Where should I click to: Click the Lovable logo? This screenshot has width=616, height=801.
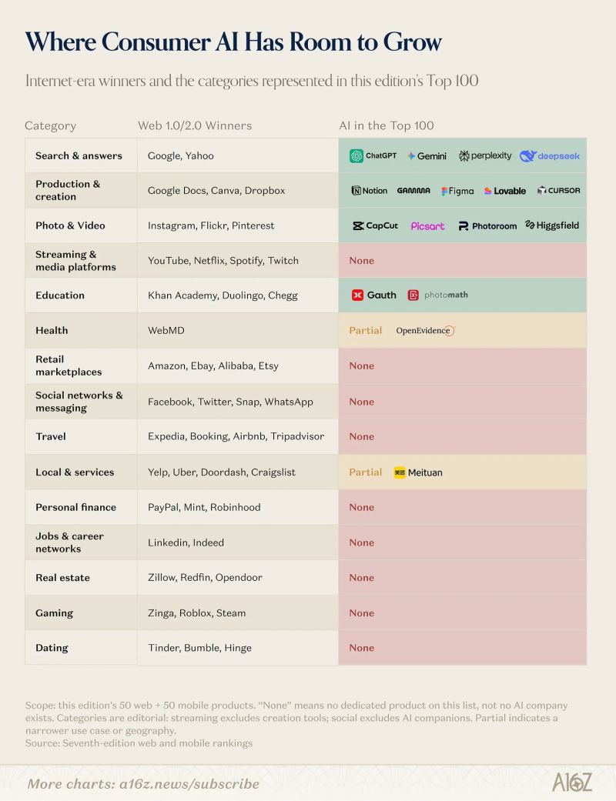coord(505,191)
